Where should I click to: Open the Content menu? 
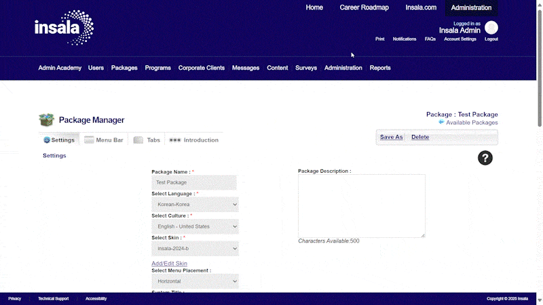(x=278, y=68)
